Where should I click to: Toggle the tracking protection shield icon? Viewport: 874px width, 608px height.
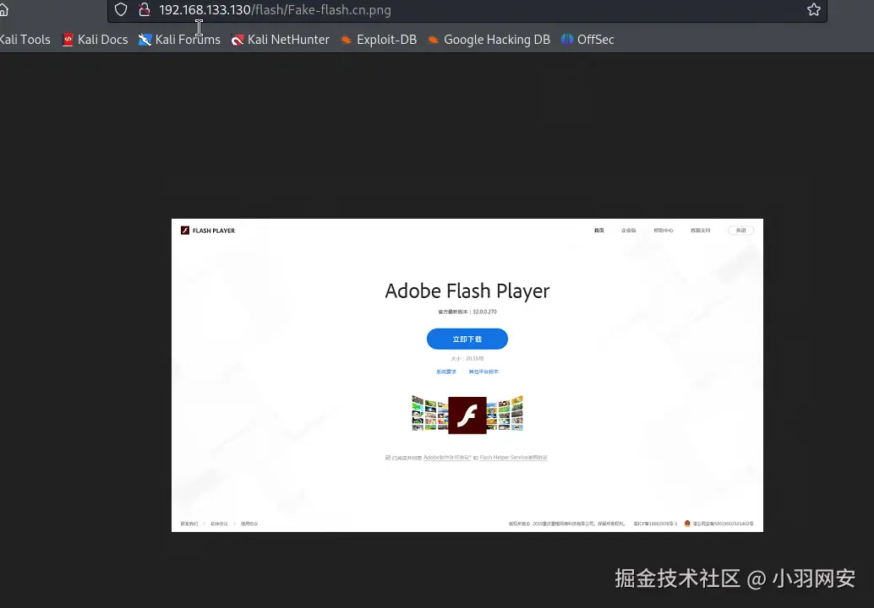tap(121, 10)
